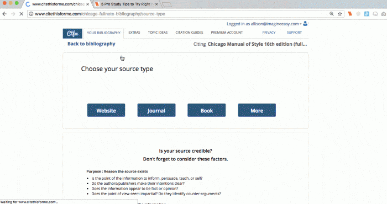The image size is (387, 204).
Task: Click 'Does the information appear to be fact or opinion?'
Action: 134,189
